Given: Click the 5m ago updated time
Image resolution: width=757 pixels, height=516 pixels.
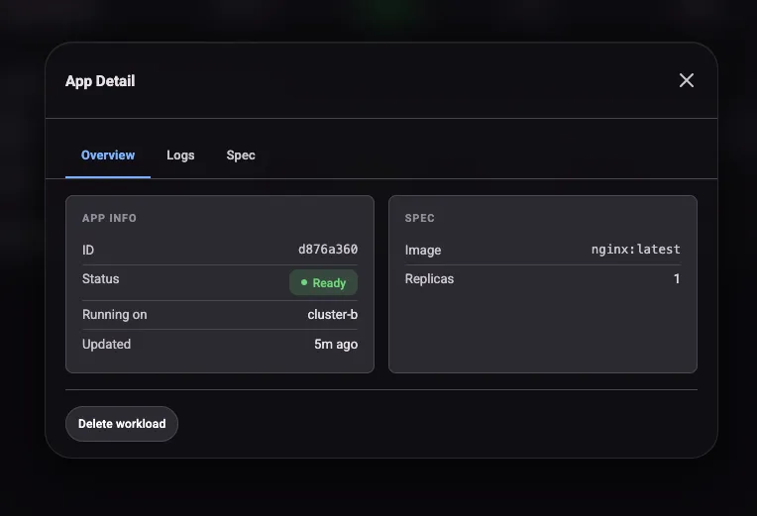Looking at the screenshot, I should 336,345.
